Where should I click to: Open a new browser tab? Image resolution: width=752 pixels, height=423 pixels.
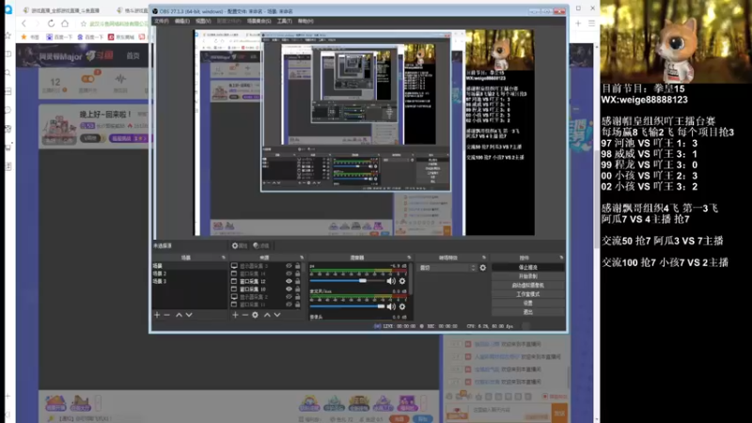tap(578, 23)
